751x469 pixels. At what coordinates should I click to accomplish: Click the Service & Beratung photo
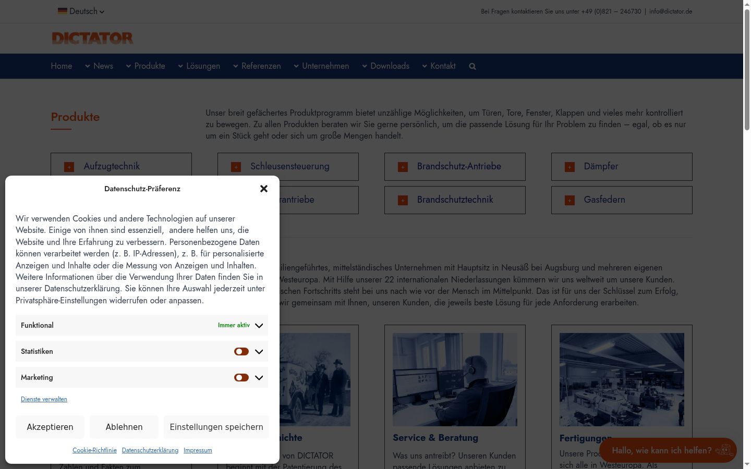[x=455, y=380]
